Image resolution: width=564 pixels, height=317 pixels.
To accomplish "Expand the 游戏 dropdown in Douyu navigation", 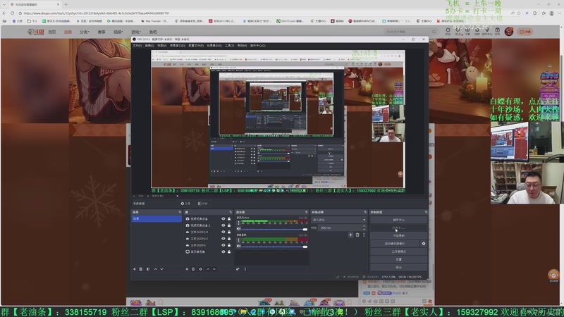I will pos(136,32).
